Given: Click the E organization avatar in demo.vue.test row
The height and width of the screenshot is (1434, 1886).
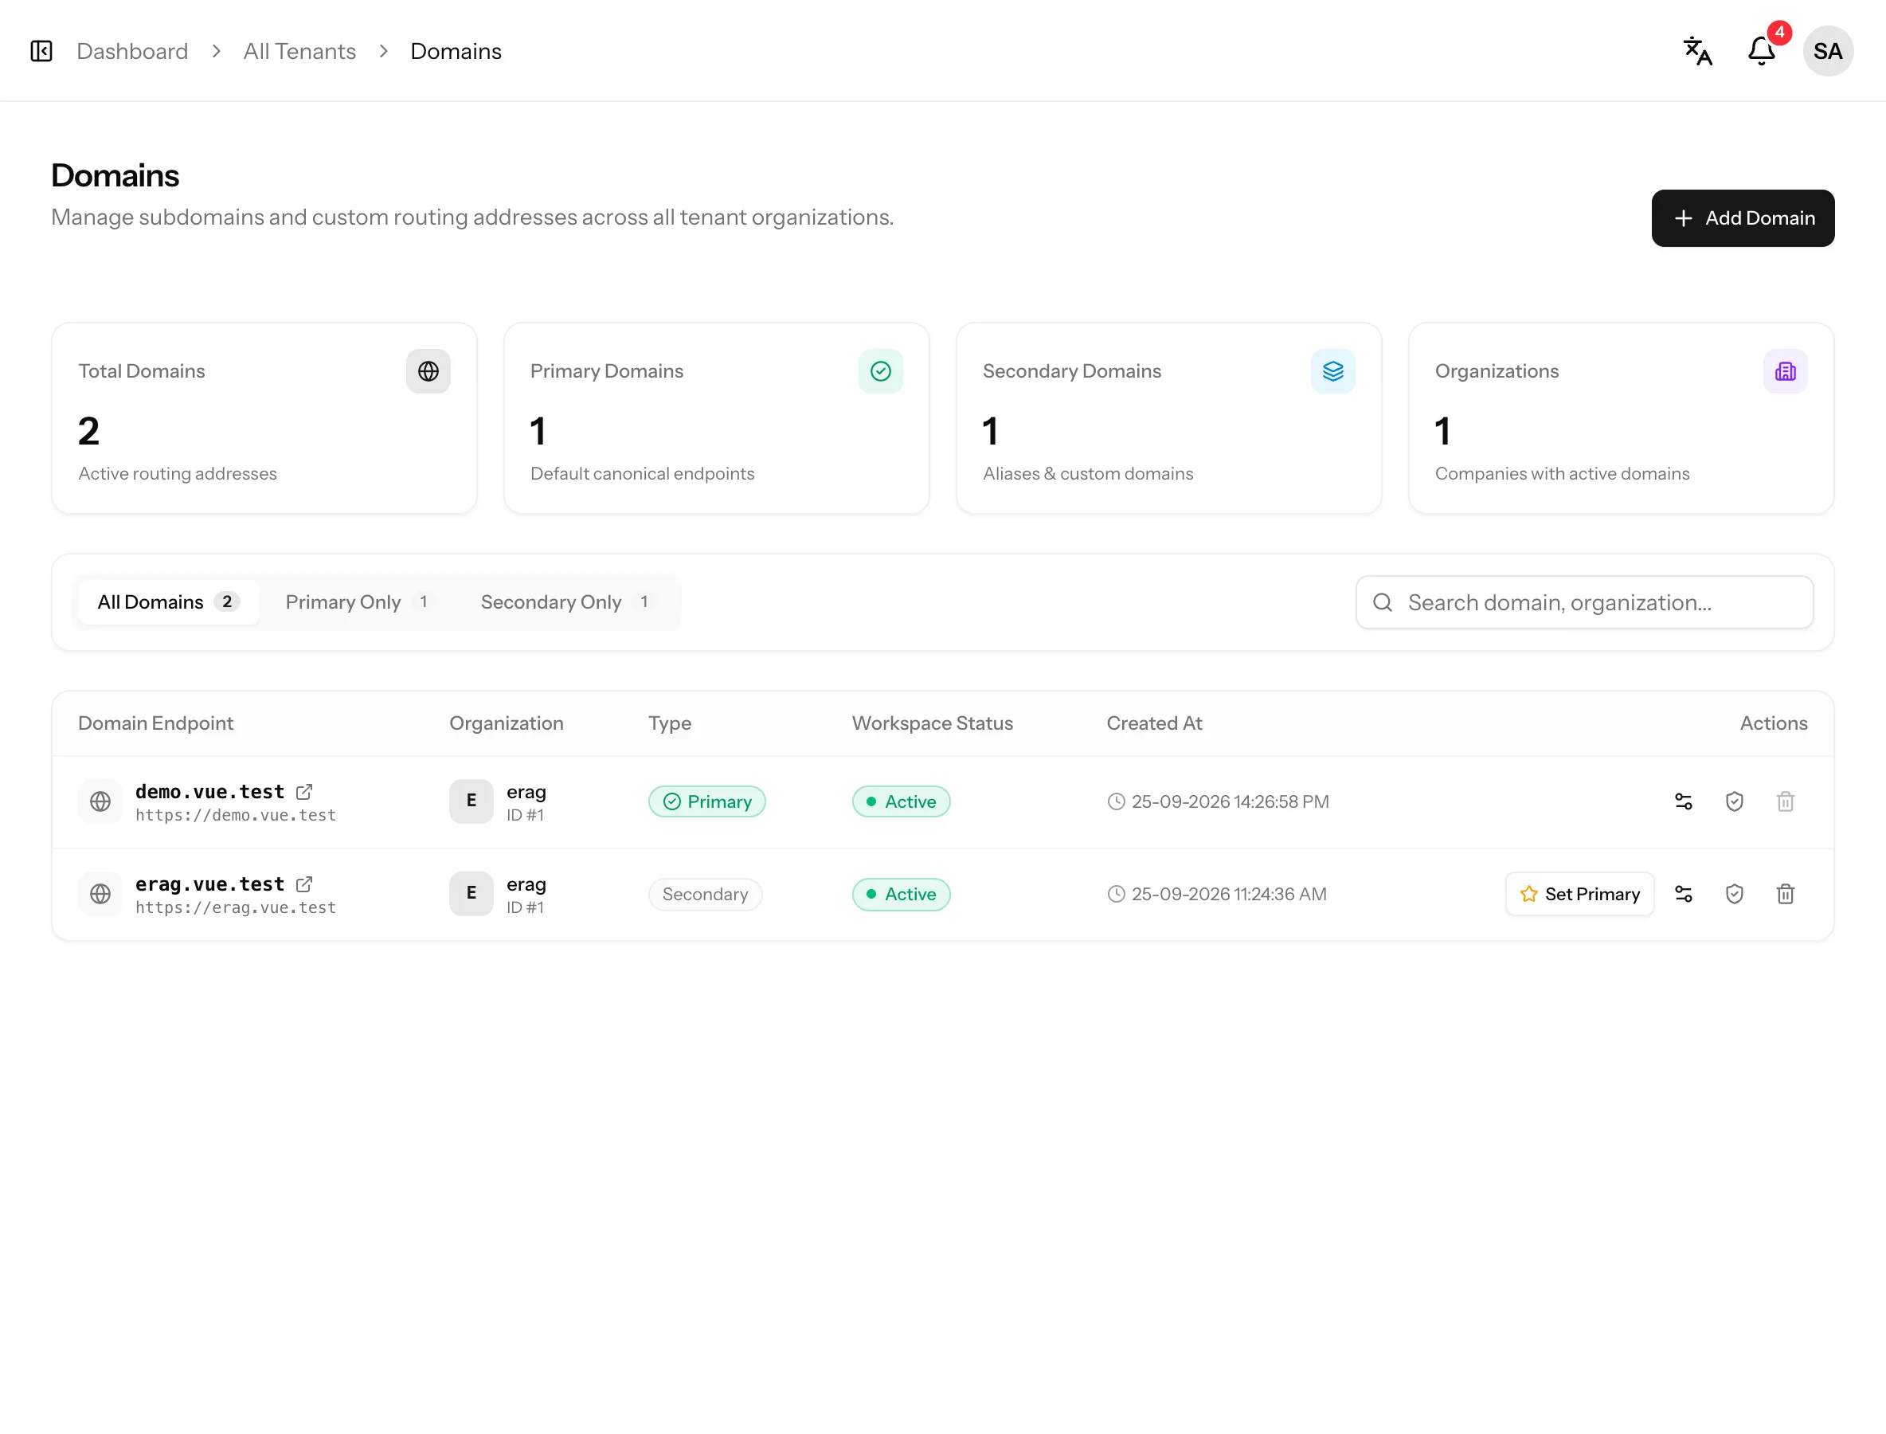Looking at the screenshot, I should 471,801.
